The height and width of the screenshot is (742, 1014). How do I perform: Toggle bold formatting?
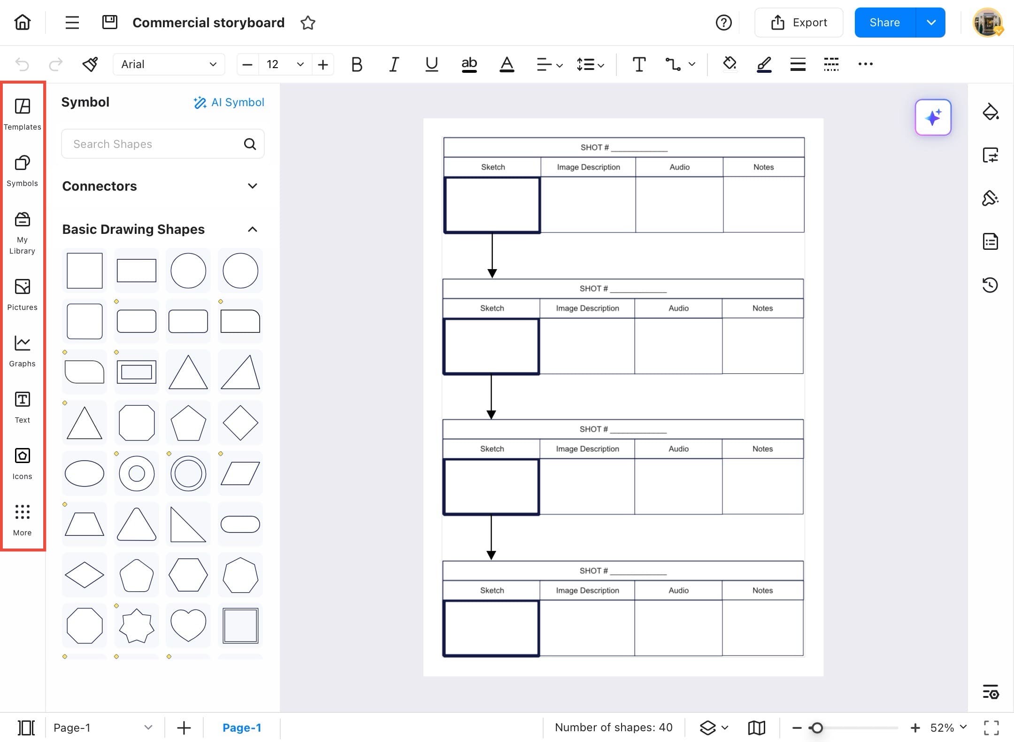(x=357, y=64)
